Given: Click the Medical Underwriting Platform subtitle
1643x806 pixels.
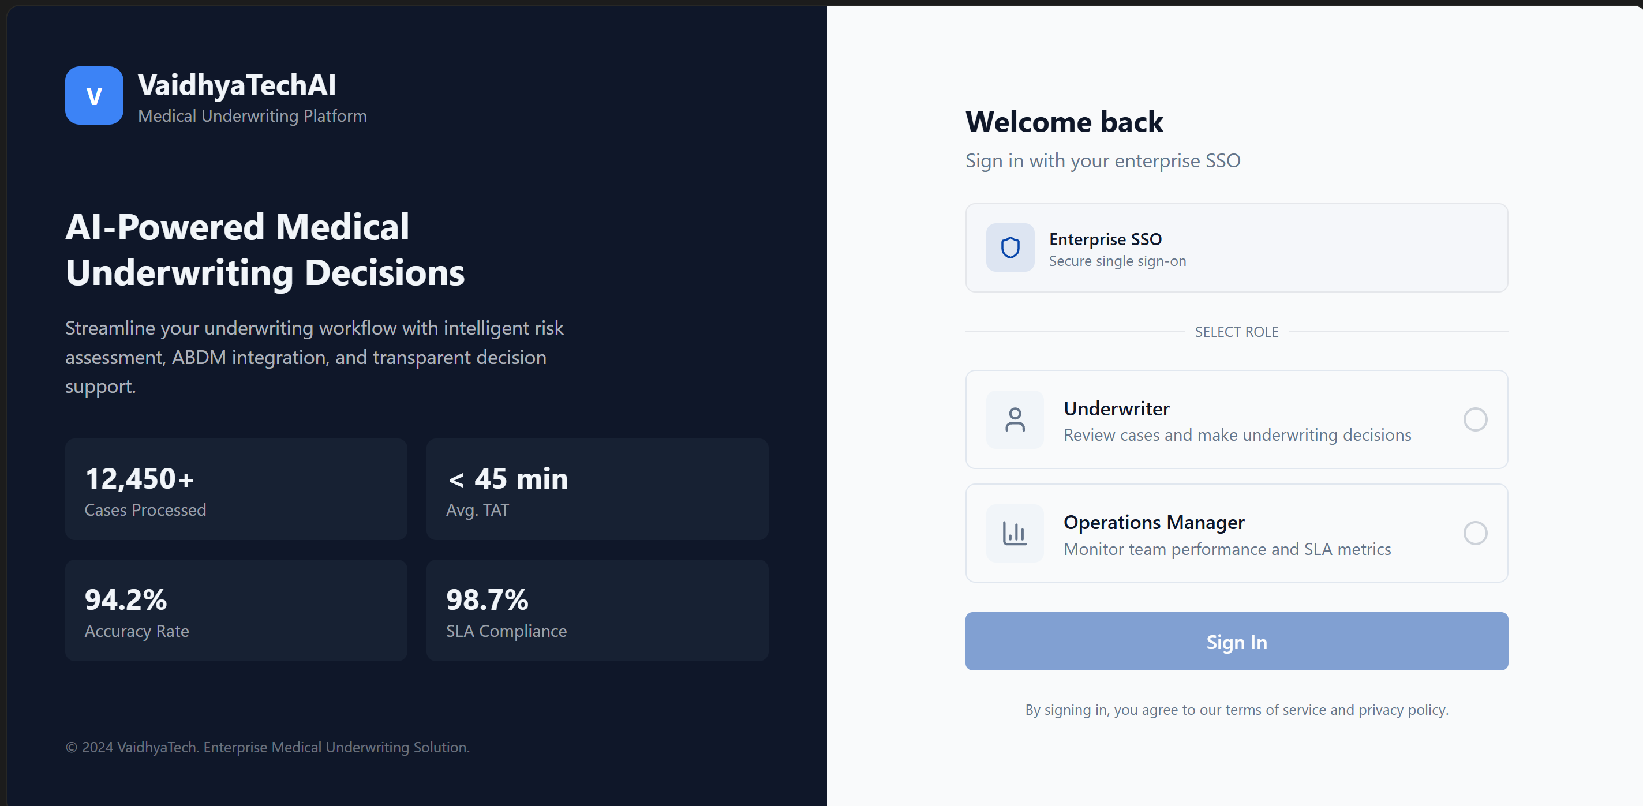Looking at the screenshot, I should (252, 116).
